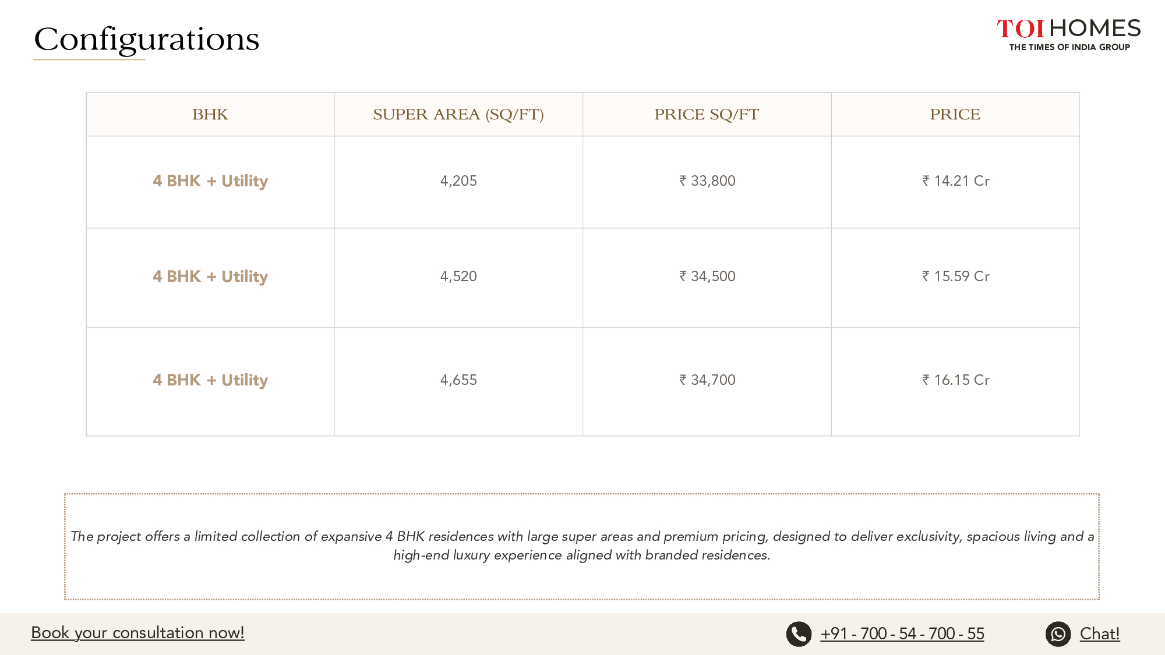The height and width of the screenshot is (655, 1165).
Task: Click the phone call icon
Action: (799, 634)
